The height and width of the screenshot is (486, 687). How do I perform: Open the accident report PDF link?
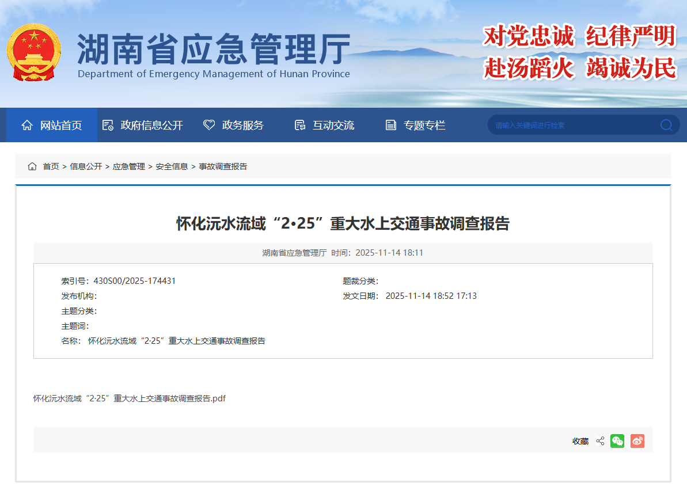(x=130, y=398)
